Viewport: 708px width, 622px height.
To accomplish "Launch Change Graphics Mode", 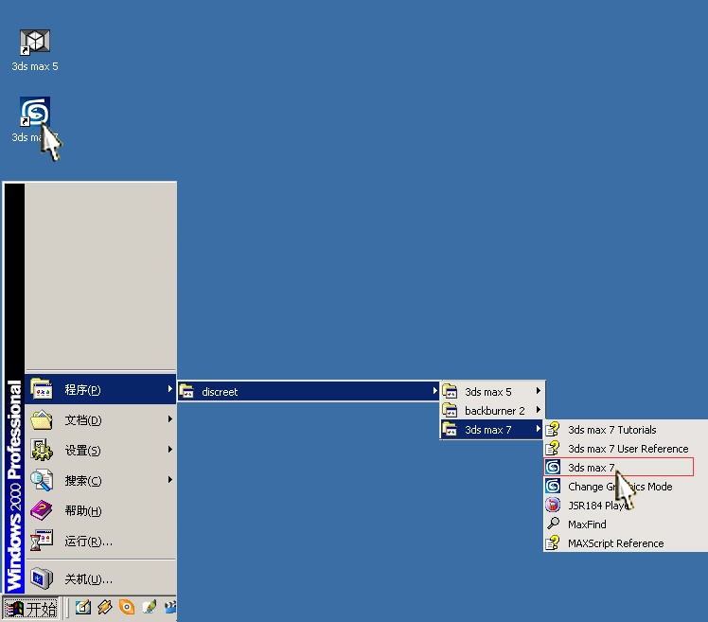I will tap(626, 487).
